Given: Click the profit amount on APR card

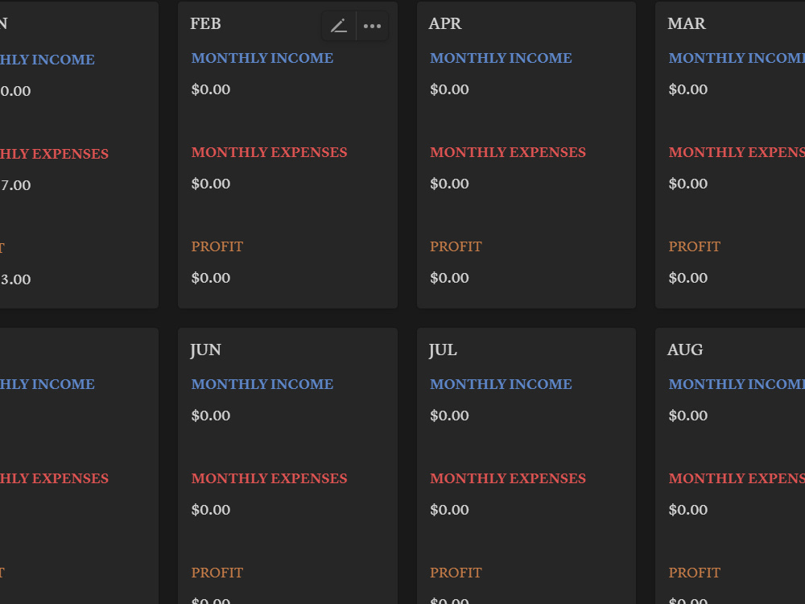Looking at the screenshot, I should click(449, 277).
